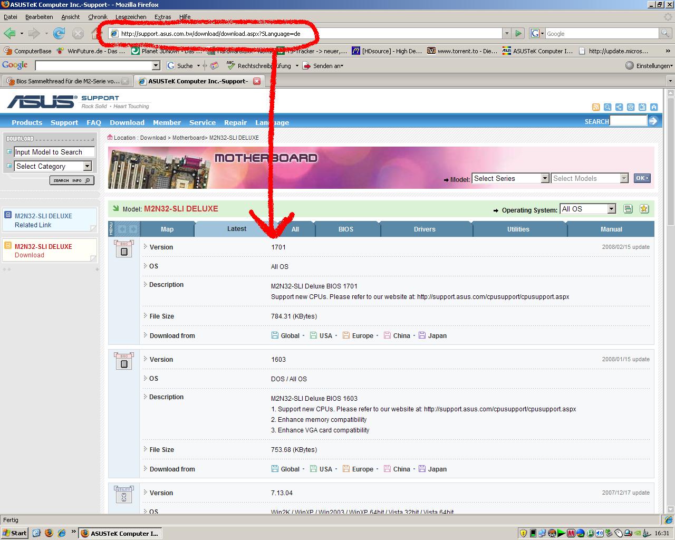Select the Drivers tab in download list

425,229
